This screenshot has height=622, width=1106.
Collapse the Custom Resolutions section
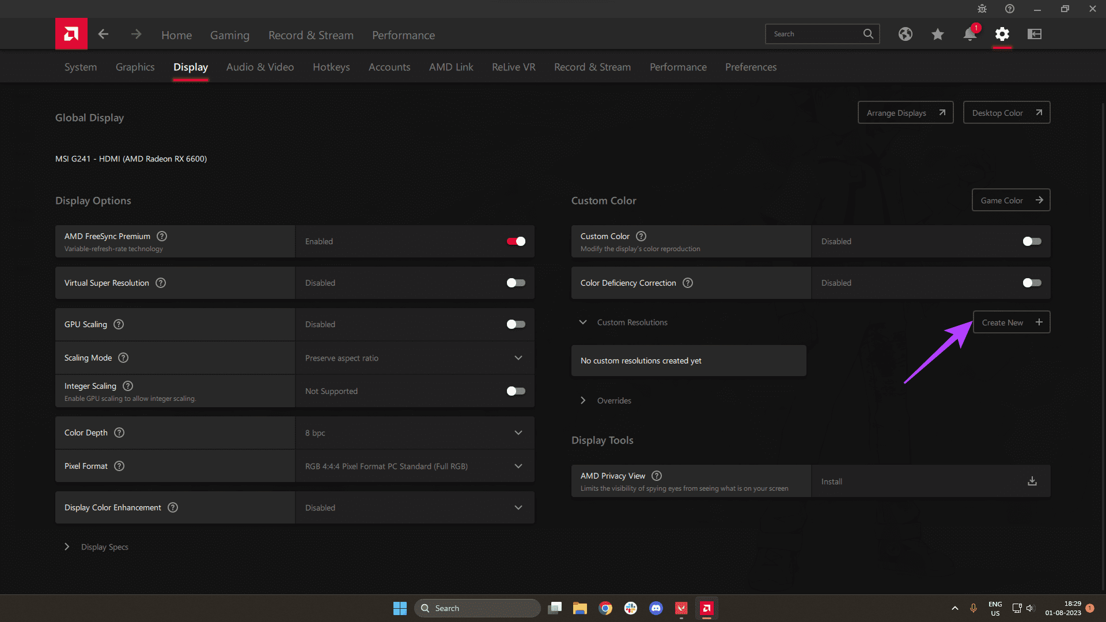coord(582,322)
